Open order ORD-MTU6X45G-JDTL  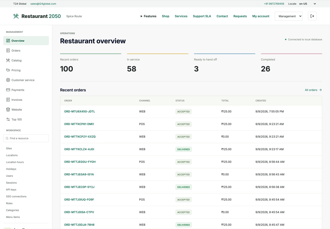tap(79, 112)
